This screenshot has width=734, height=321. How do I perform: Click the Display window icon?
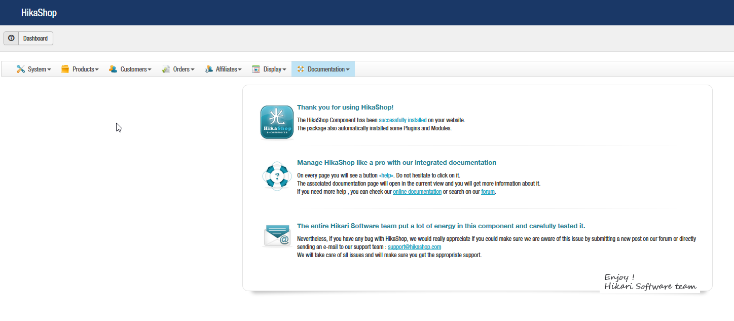256,69
